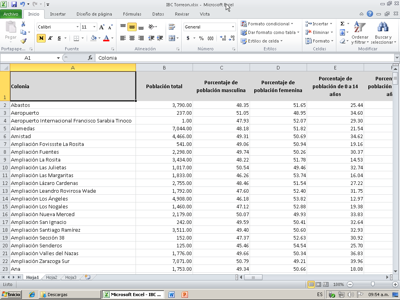This screenshot has height=300, width=400.
Task: Switch to the Datos tab
Action: [158, 14]
